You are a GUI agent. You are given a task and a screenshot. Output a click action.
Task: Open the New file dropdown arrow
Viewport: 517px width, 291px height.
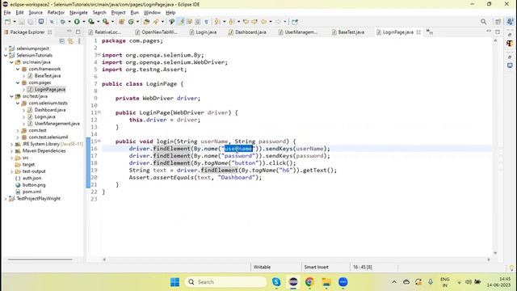pos(15,22)
